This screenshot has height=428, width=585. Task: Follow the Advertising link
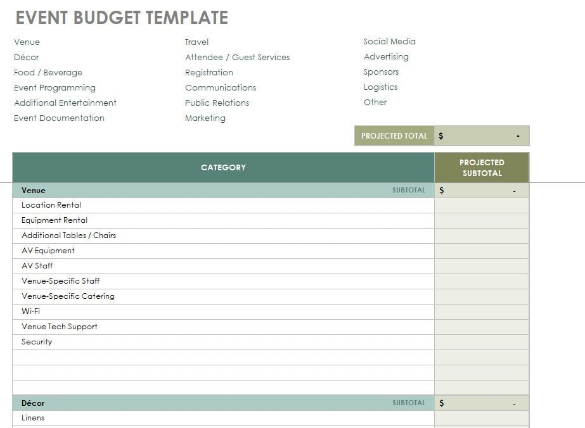[x=387, y=56]
